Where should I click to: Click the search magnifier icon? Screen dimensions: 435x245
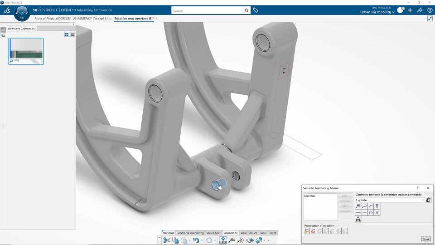[246, 10]
